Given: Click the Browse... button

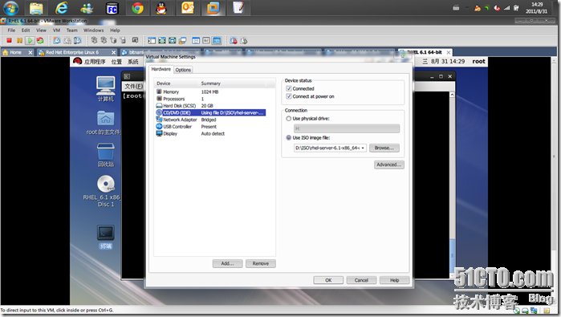Looking at the screenshot, I should [x=384, y=148].
